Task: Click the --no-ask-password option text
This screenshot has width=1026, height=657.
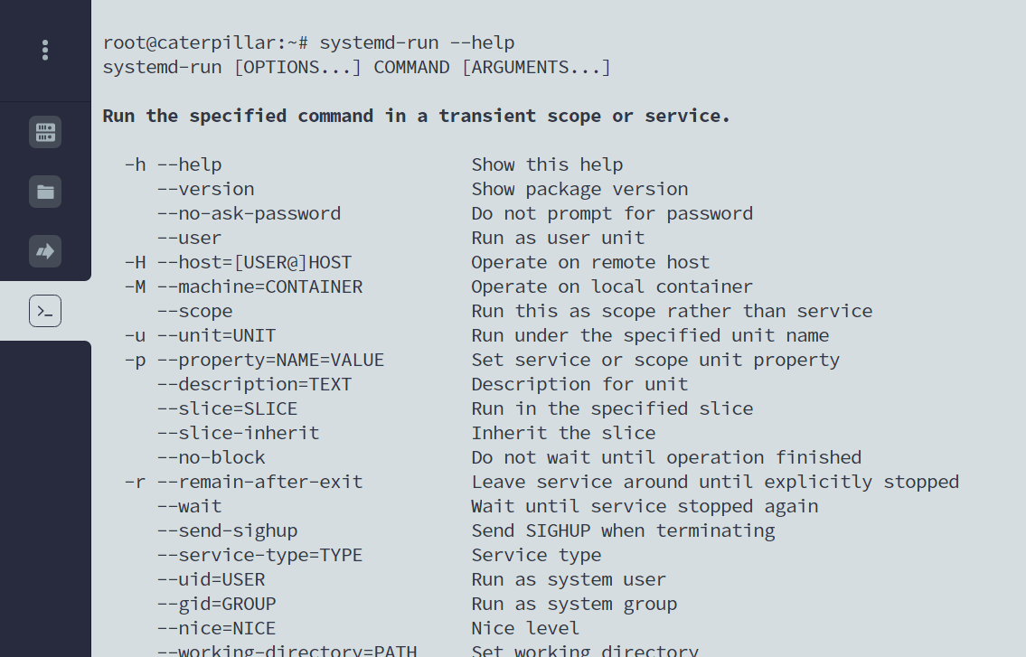Action: click(249, 212)
